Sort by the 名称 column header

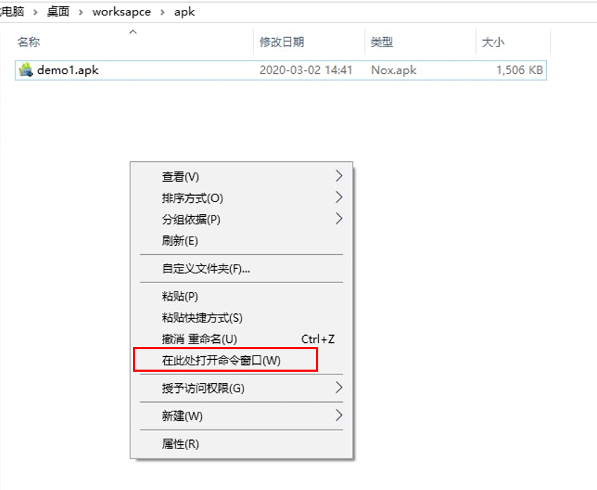tap(29, 42)
